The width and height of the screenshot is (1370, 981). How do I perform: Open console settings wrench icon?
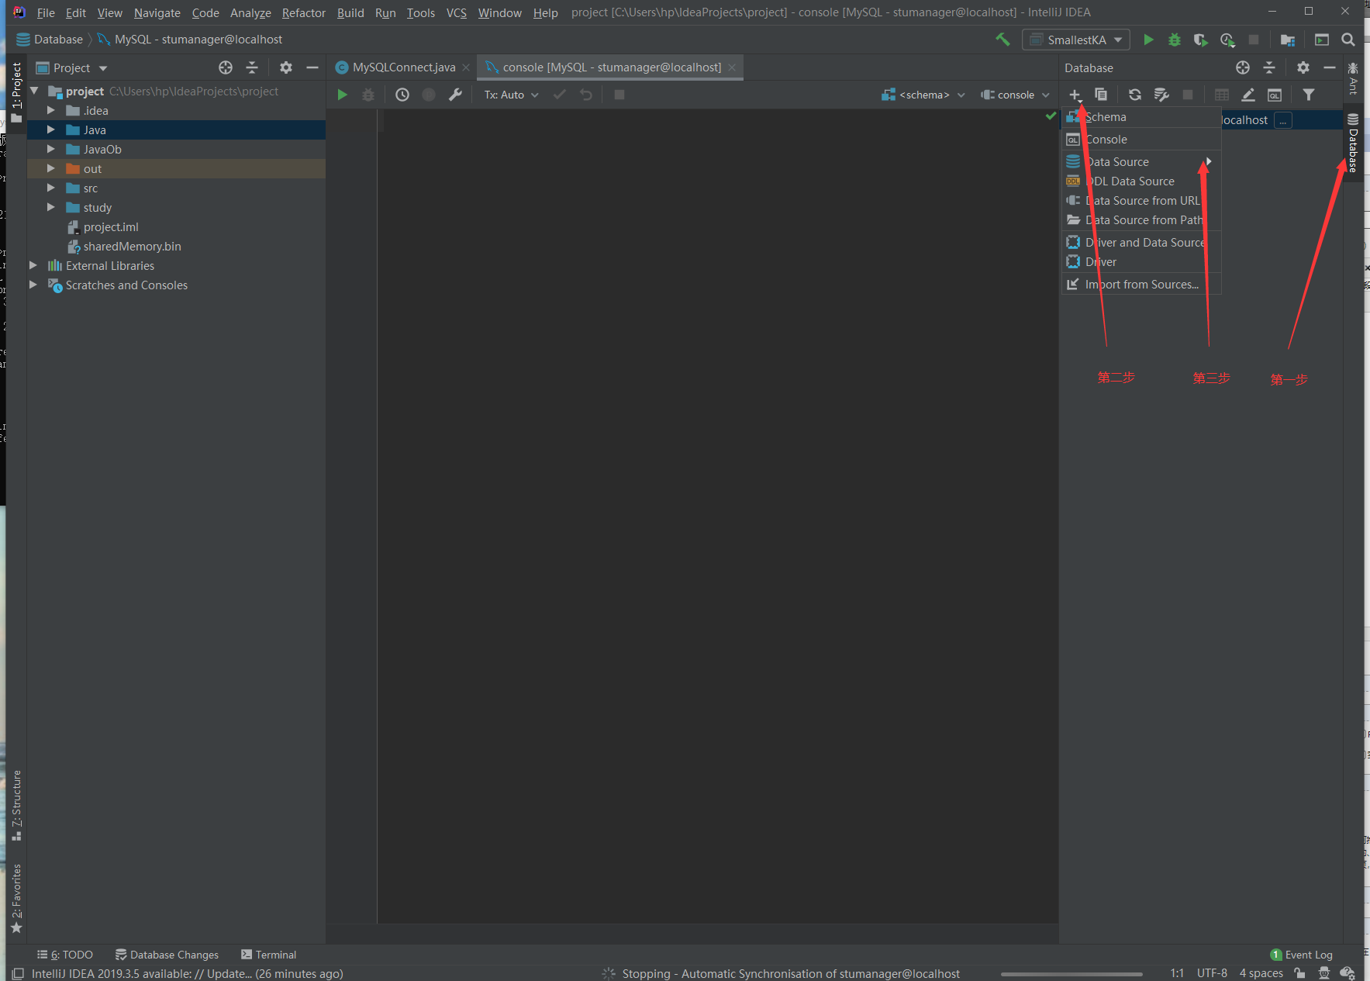click(455, 95)
